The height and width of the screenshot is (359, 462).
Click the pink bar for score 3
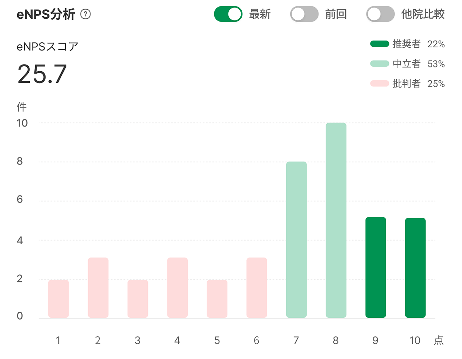point(138,298)
